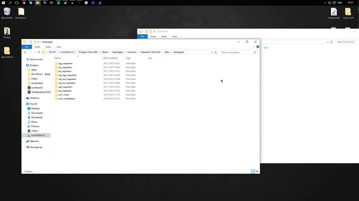Open taskbar search
This screenshot has width=359, height=201.
pos(10,3)
